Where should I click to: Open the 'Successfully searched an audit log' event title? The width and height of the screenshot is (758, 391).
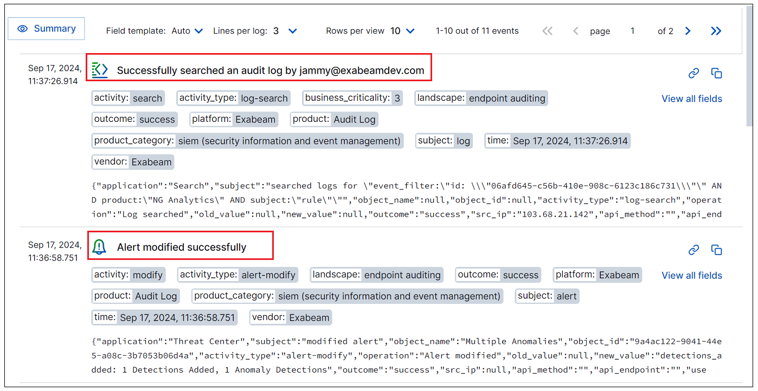271,70
